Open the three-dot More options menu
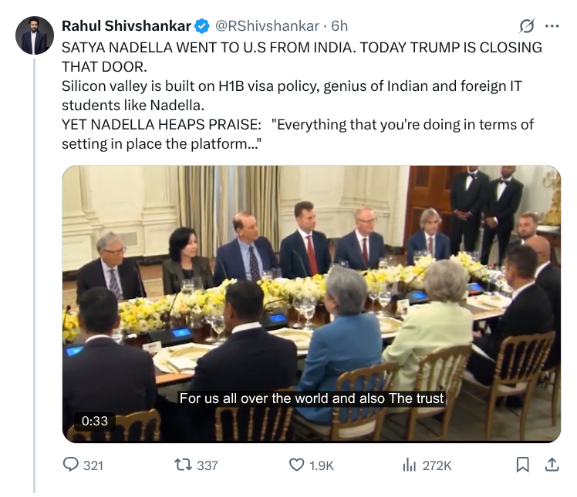Screen dimensions: 577x497 pyautogui.click(x=552, y=26)
